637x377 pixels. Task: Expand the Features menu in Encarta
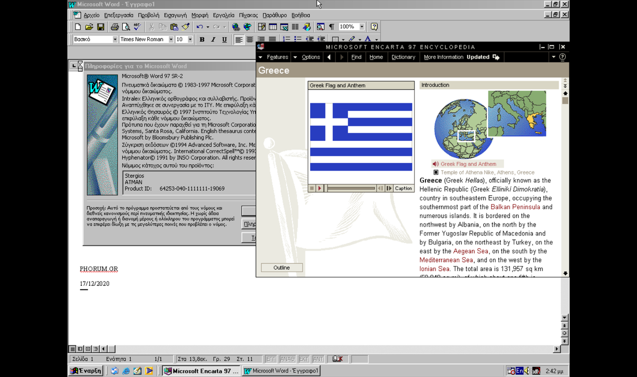coord(277,57)
